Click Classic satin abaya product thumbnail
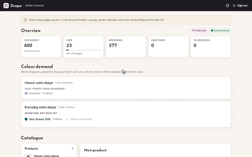 [28, 156]
